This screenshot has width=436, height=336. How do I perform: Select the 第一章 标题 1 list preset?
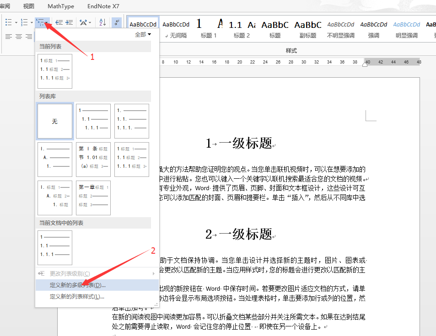coord(93,198)
